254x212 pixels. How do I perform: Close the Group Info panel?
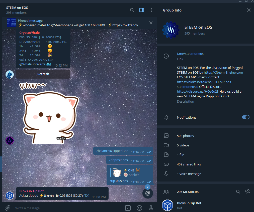(248, 10)
